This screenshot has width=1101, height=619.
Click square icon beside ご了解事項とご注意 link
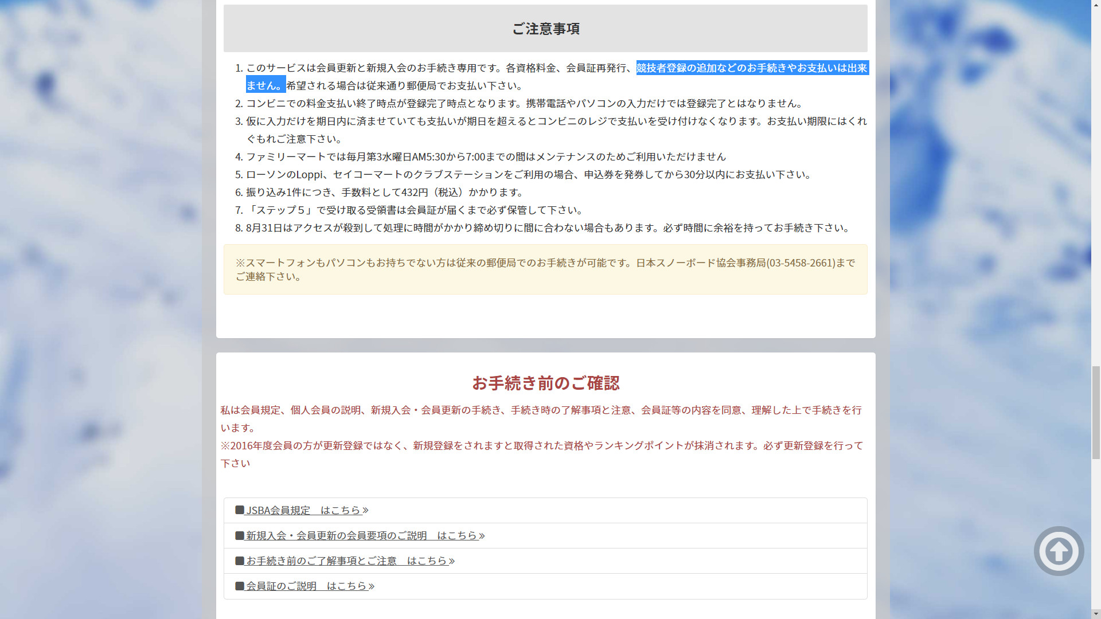tap(240, 561)
